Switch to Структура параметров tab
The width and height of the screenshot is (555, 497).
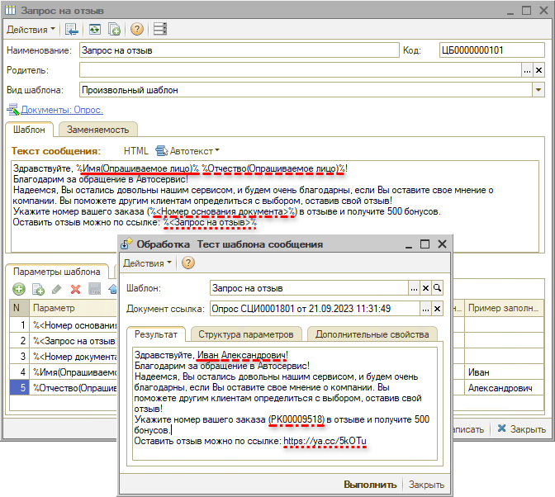coord(246,334)
